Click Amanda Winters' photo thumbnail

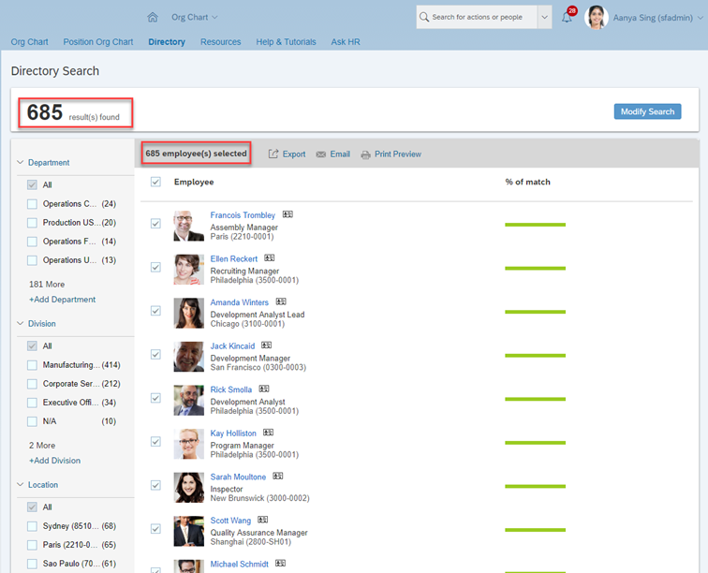point(189,313)
